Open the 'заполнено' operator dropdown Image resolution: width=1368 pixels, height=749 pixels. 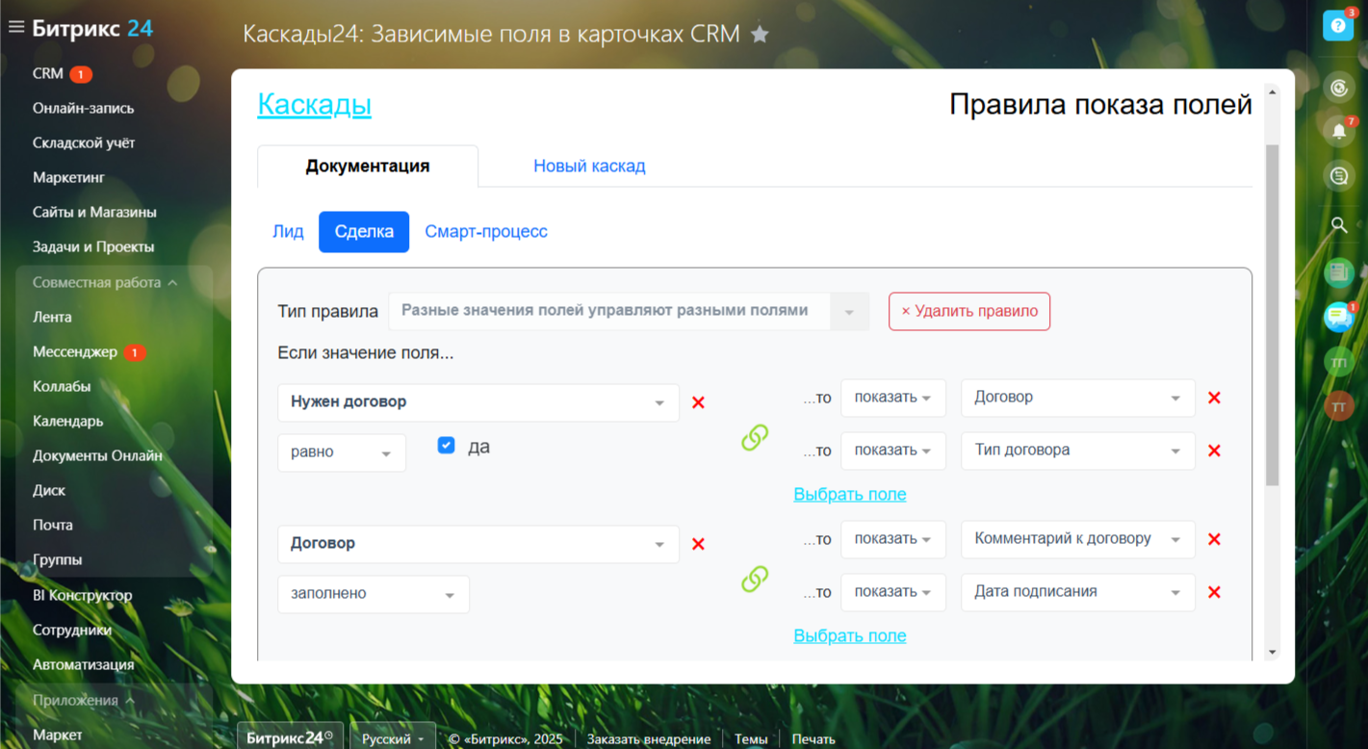click(374, 594)
